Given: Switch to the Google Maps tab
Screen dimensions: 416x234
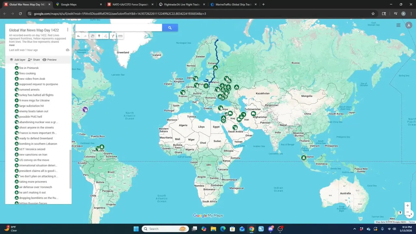Looking at the screenshot, I should tap(78, 5).
